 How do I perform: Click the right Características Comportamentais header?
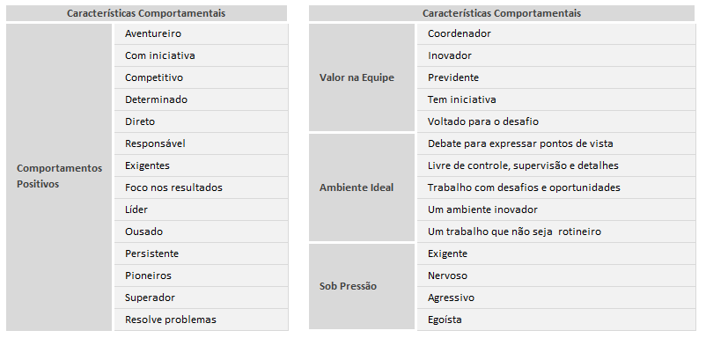[502, 13]
